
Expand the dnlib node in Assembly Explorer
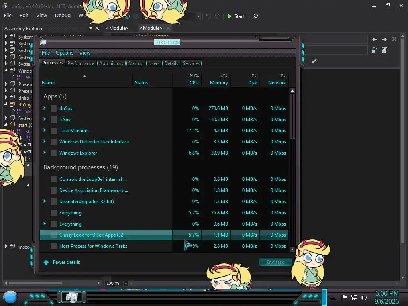click(x=6, y=98)
